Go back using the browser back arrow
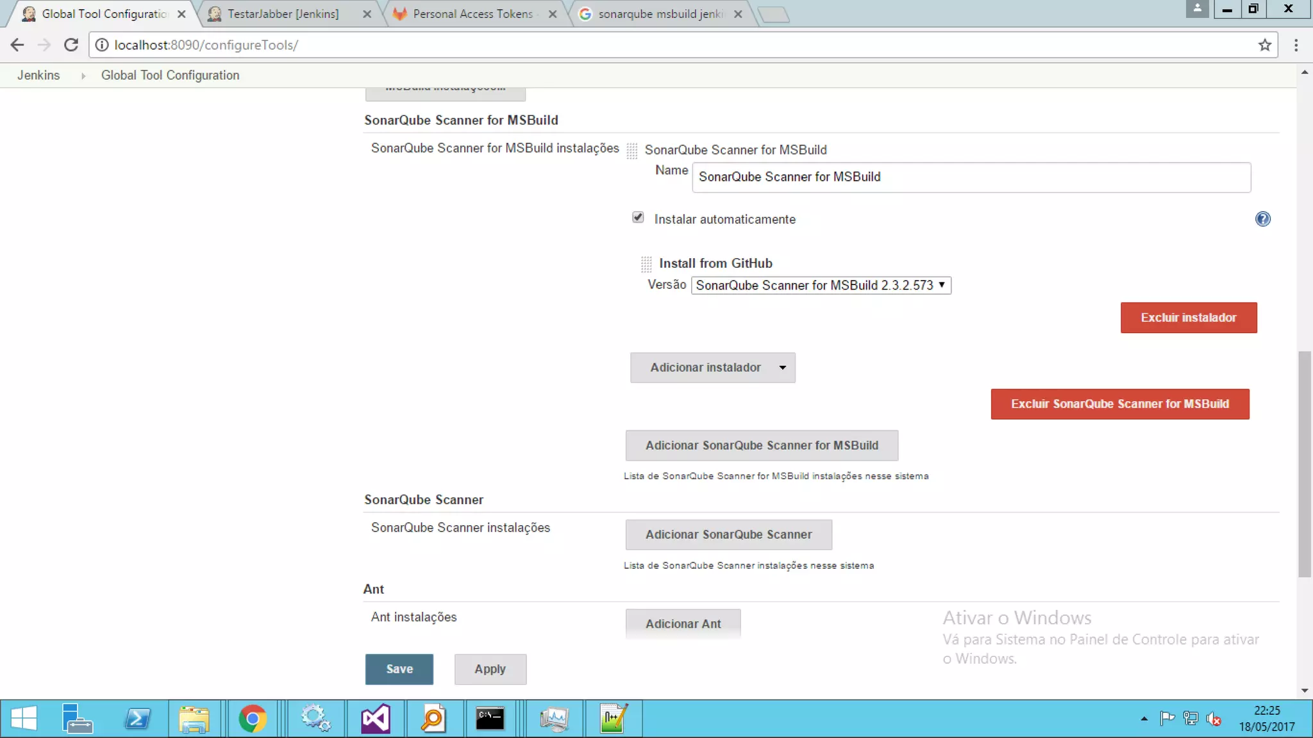This screenshot has height=738, width=1313. (17, 45)
